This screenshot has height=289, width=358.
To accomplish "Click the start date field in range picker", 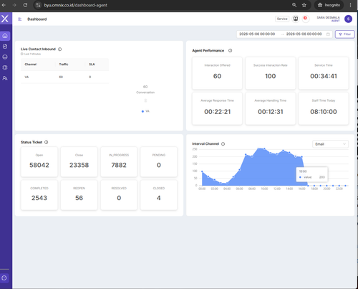I will pyautogui.click(x=257, y=34).
